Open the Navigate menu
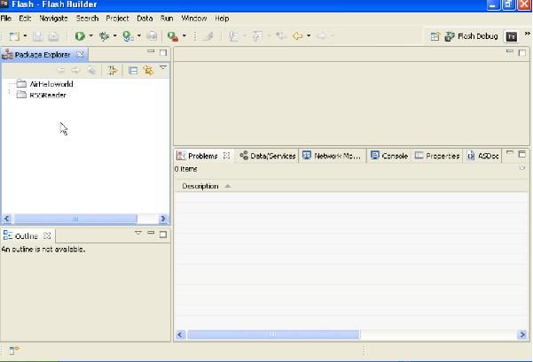This screenshot has height=362, width=533. (x=53, y=19)
